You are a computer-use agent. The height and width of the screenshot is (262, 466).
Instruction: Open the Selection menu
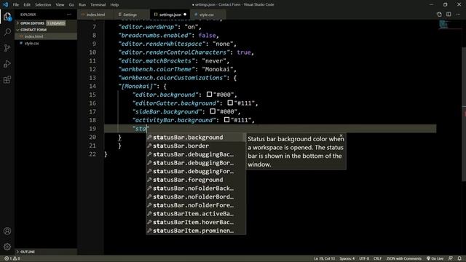click(43, 5)
